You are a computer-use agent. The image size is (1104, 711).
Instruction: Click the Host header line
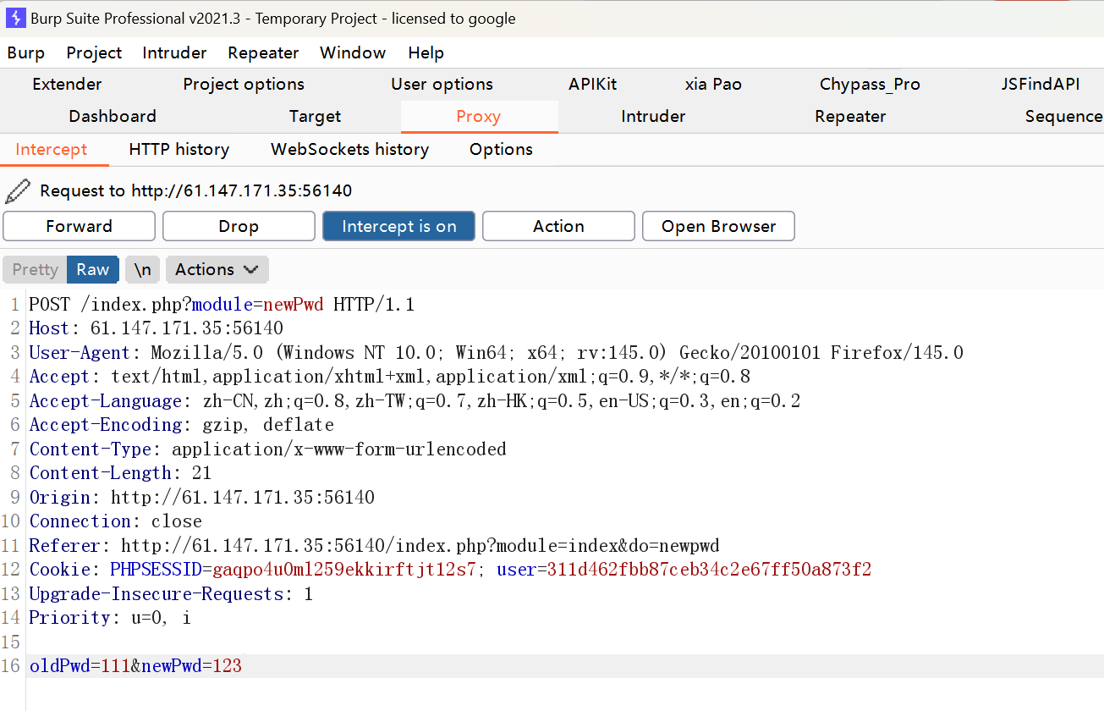pyautogui.click(x=156, y=328)
